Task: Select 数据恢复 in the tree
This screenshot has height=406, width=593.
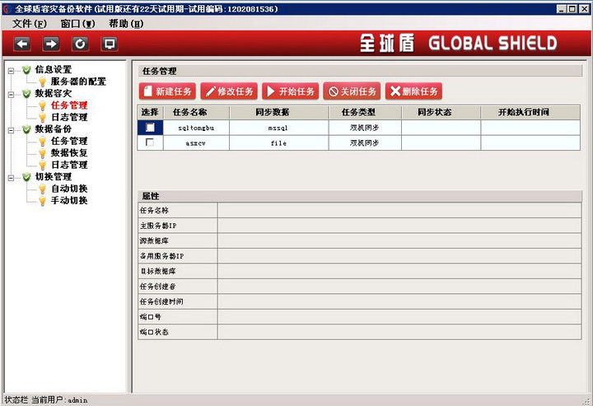Action: tap(69, 153)
